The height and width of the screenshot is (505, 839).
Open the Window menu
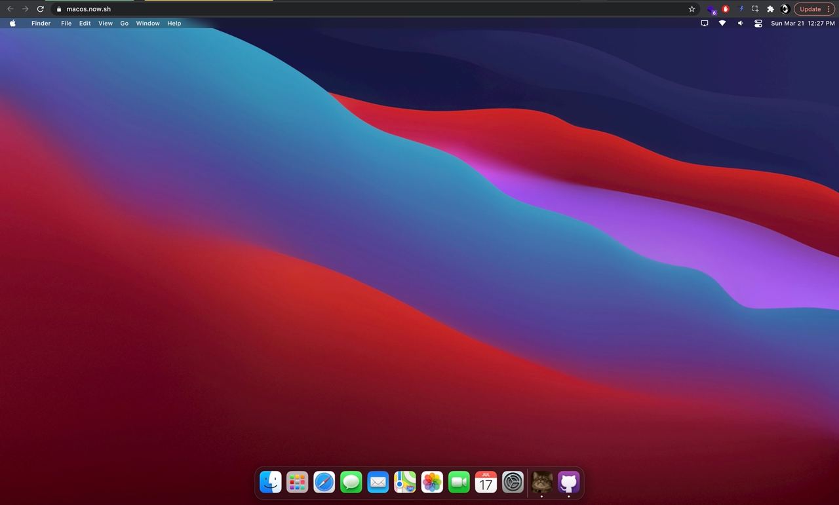148,23
